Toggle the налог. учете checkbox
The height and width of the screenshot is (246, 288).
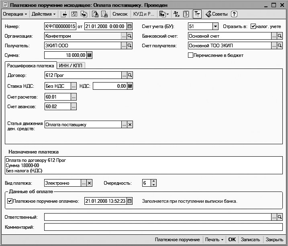pos(253,26)
